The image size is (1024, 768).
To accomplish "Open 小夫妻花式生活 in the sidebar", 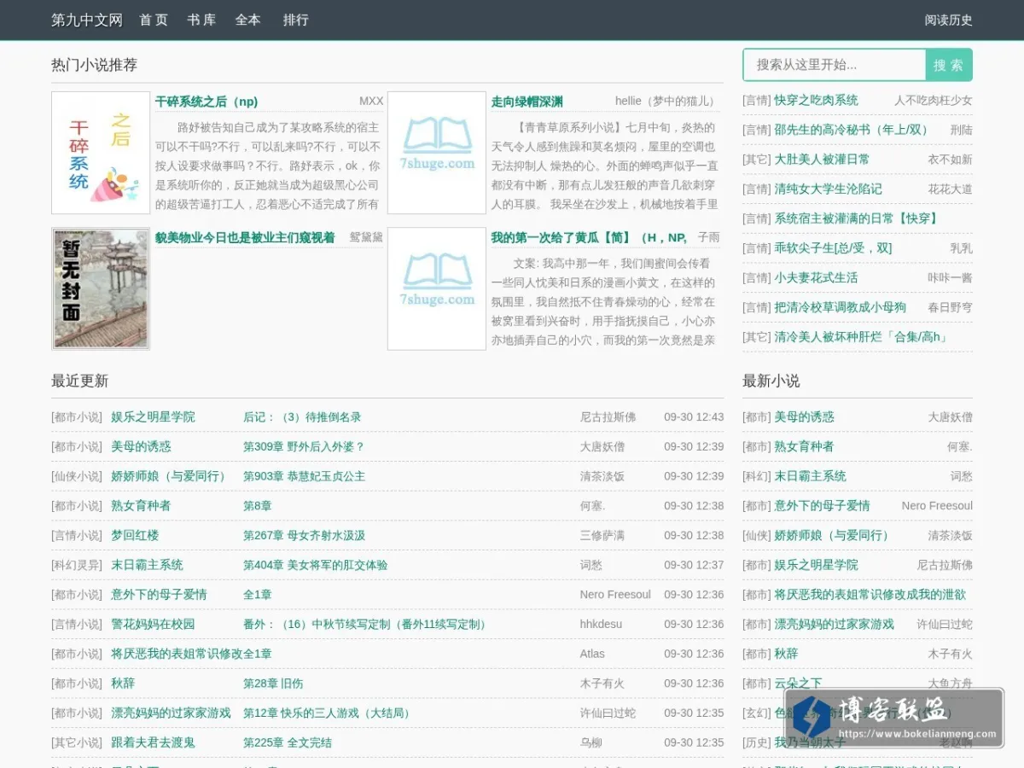I will (816, 277).
